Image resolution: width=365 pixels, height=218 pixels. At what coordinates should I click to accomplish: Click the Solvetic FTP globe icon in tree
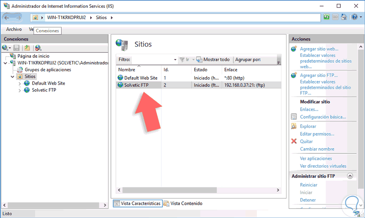point(27,90)
